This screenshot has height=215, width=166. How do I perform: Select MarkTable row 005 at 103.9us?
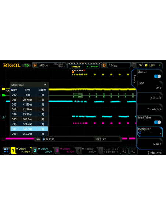click(x=29, y=119)
